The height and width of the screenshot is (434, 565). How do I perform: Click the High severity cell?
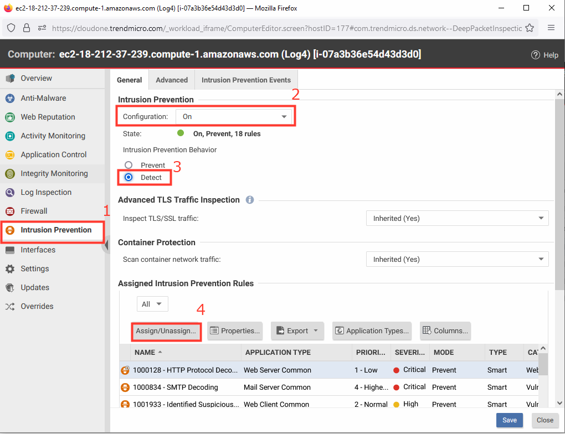coord(405,404)
